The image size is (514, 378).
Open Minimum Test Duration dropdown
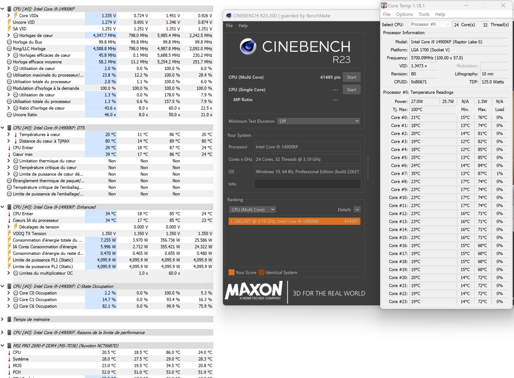[319, 121]
